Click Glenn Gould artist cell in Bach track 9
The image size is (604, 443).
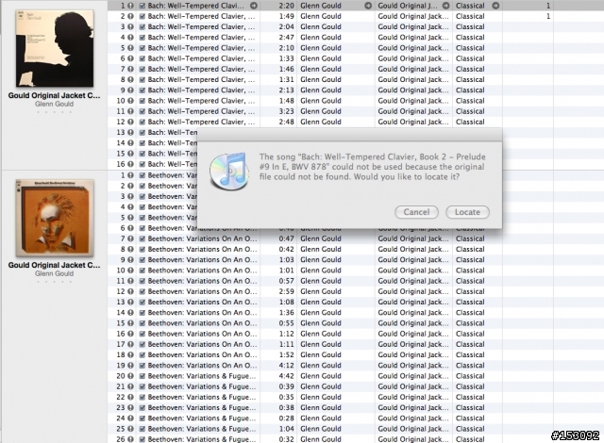(321, 90)
